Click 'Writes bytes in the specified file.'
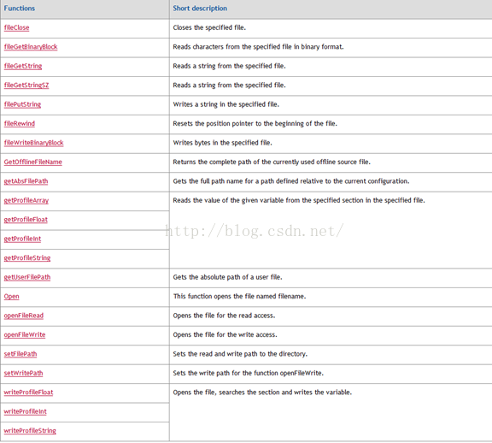Image resolution: width=492 pixels, height=443 pixels. (x=222, y=143)
